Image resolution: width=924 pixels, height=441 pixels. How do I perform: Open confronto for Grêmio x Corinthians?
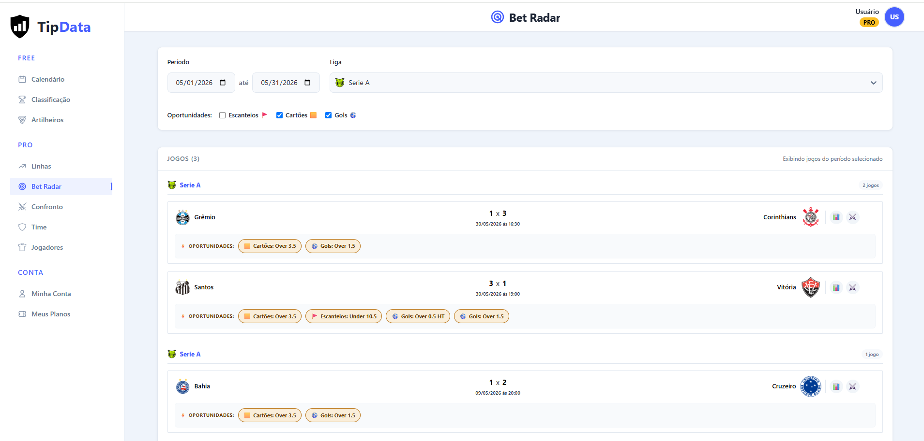(852, 217)
